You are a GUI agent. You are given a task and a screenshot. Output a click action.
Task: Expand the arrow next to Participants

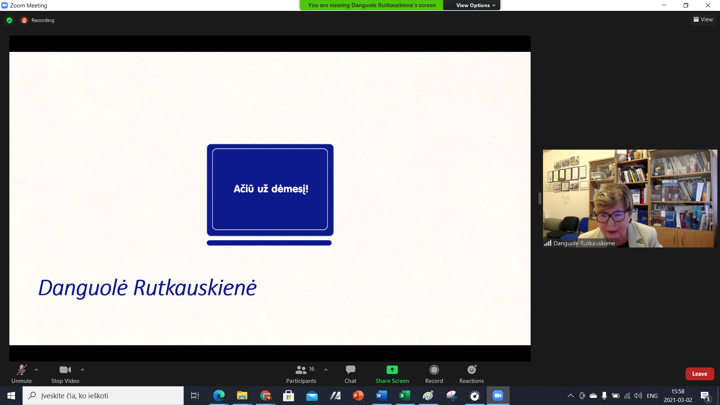pyautogui.click(x=326, y=370)
